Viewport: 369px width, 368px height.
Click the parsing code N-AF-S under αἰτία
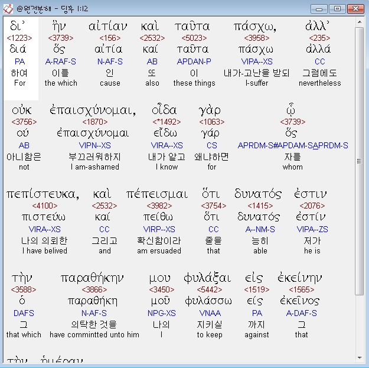[110, 61]
